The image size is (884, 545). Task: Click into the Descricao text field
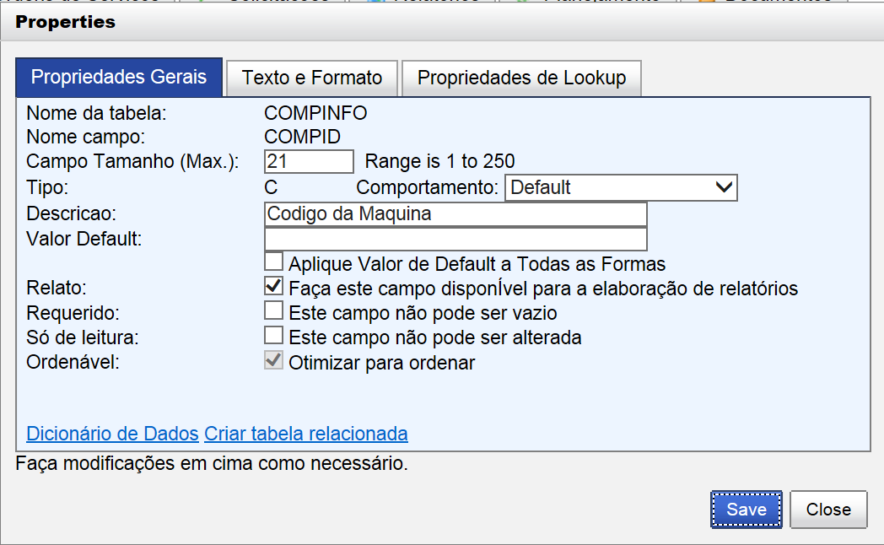455,214
